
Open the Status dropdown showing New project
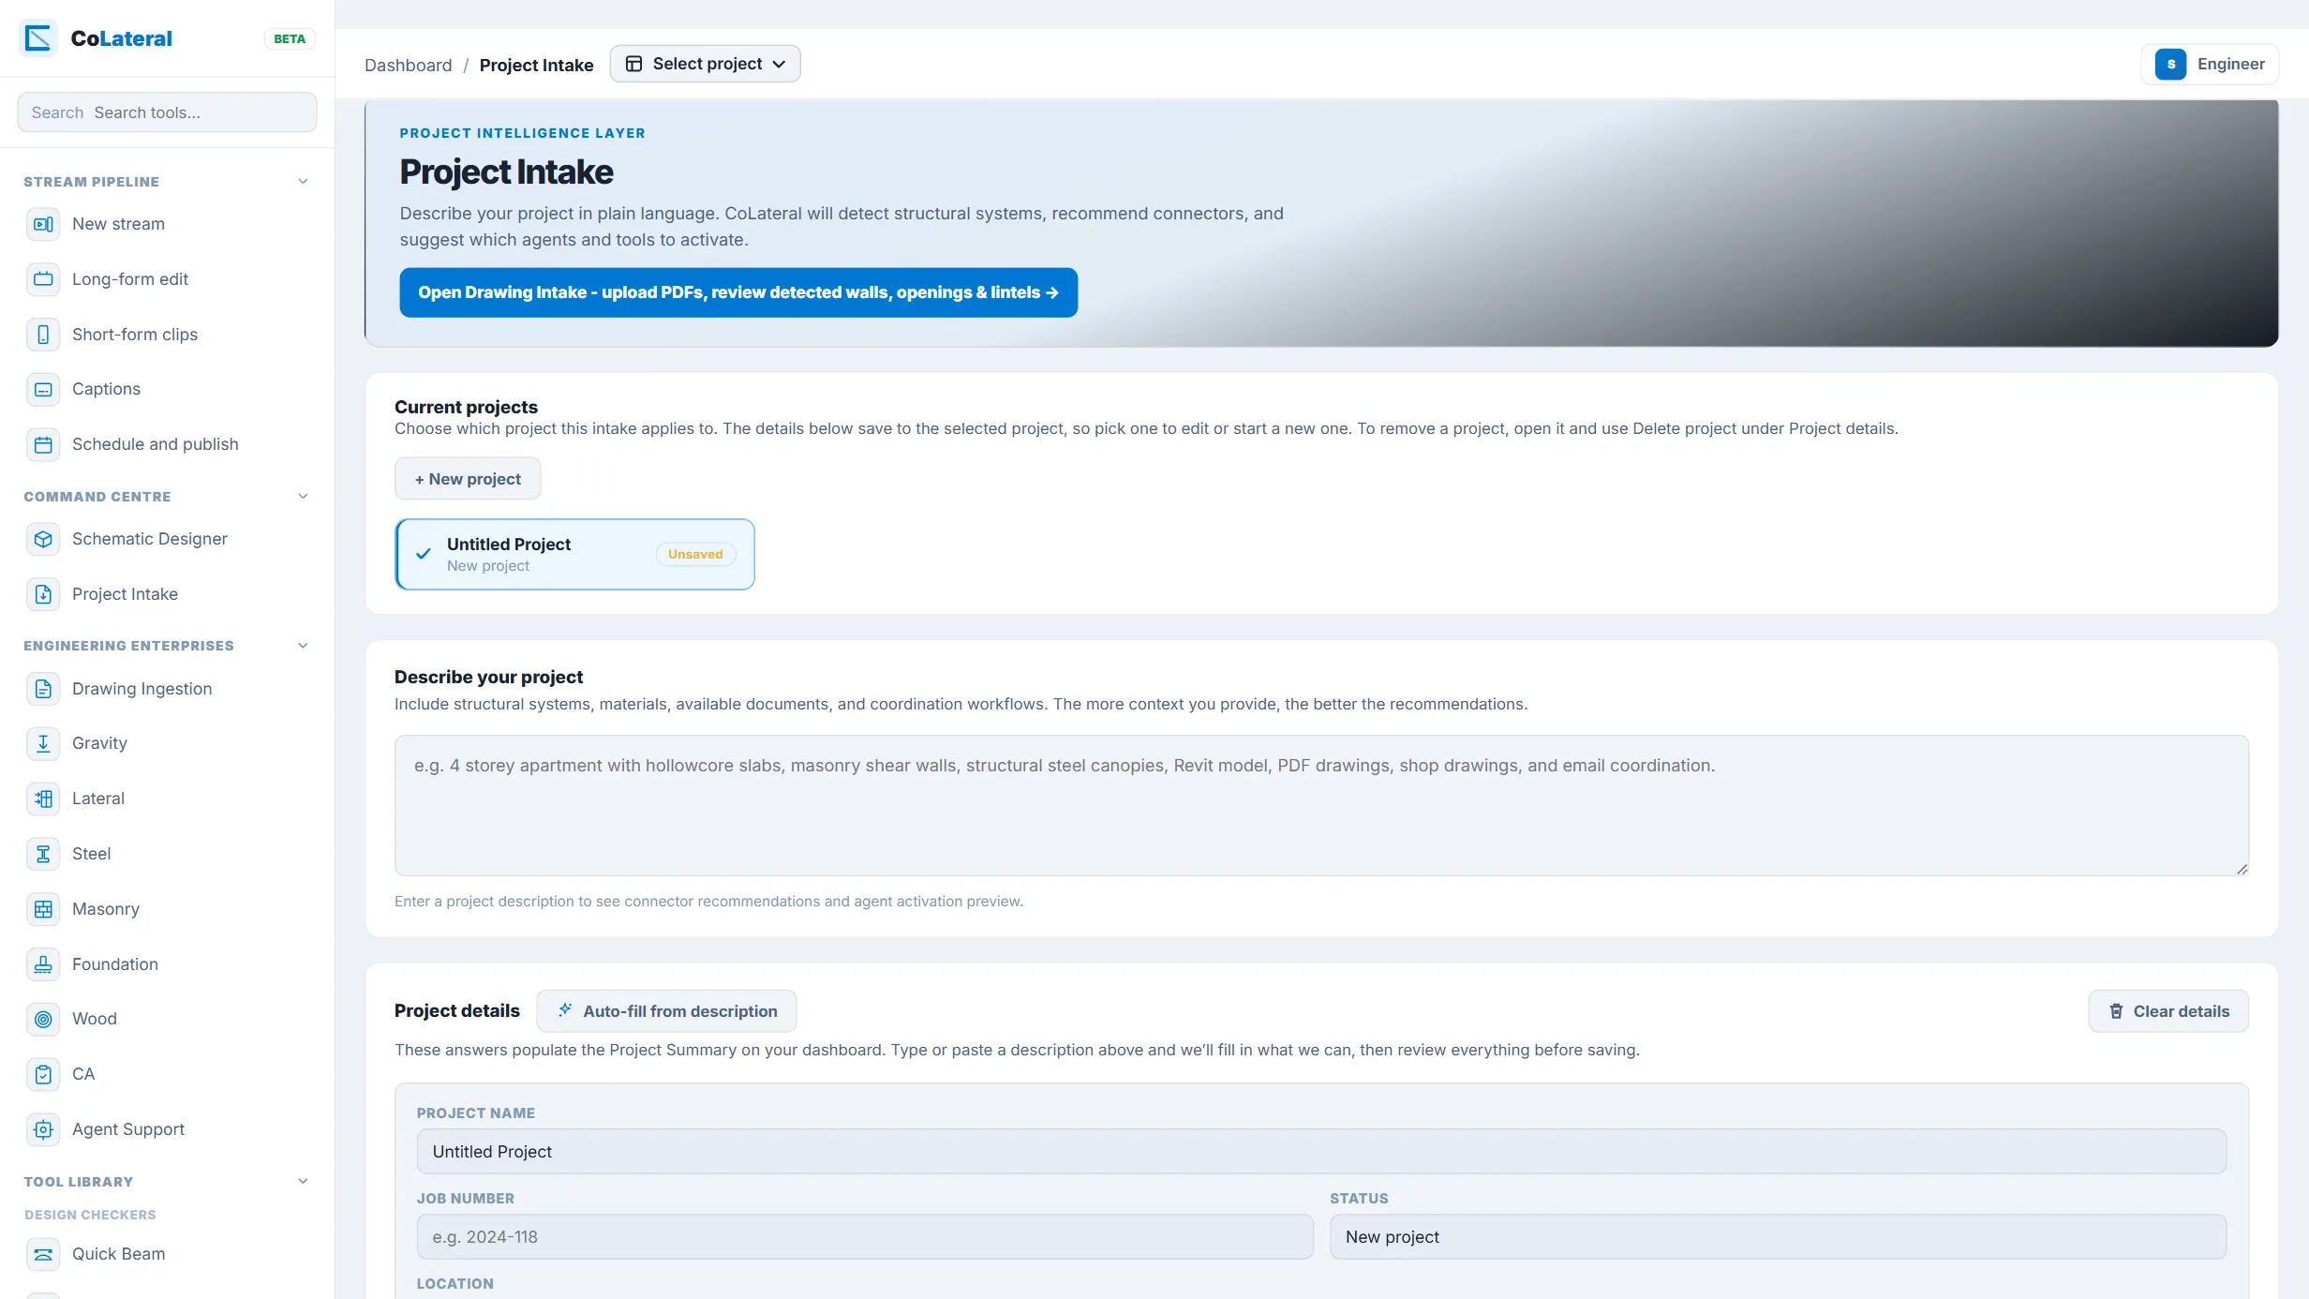tap(1778, 1237)
